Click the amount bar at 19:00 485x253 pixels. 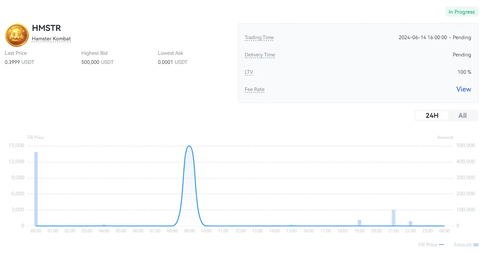click(359, 223)
